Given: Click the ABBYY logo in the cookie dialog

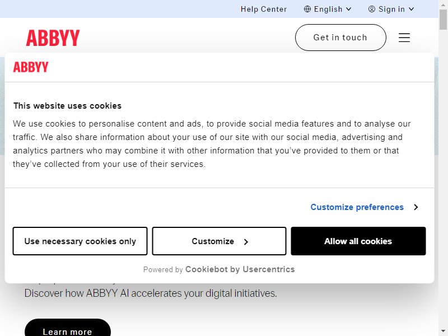Looking at the screenshot, I should coord(31,67).
